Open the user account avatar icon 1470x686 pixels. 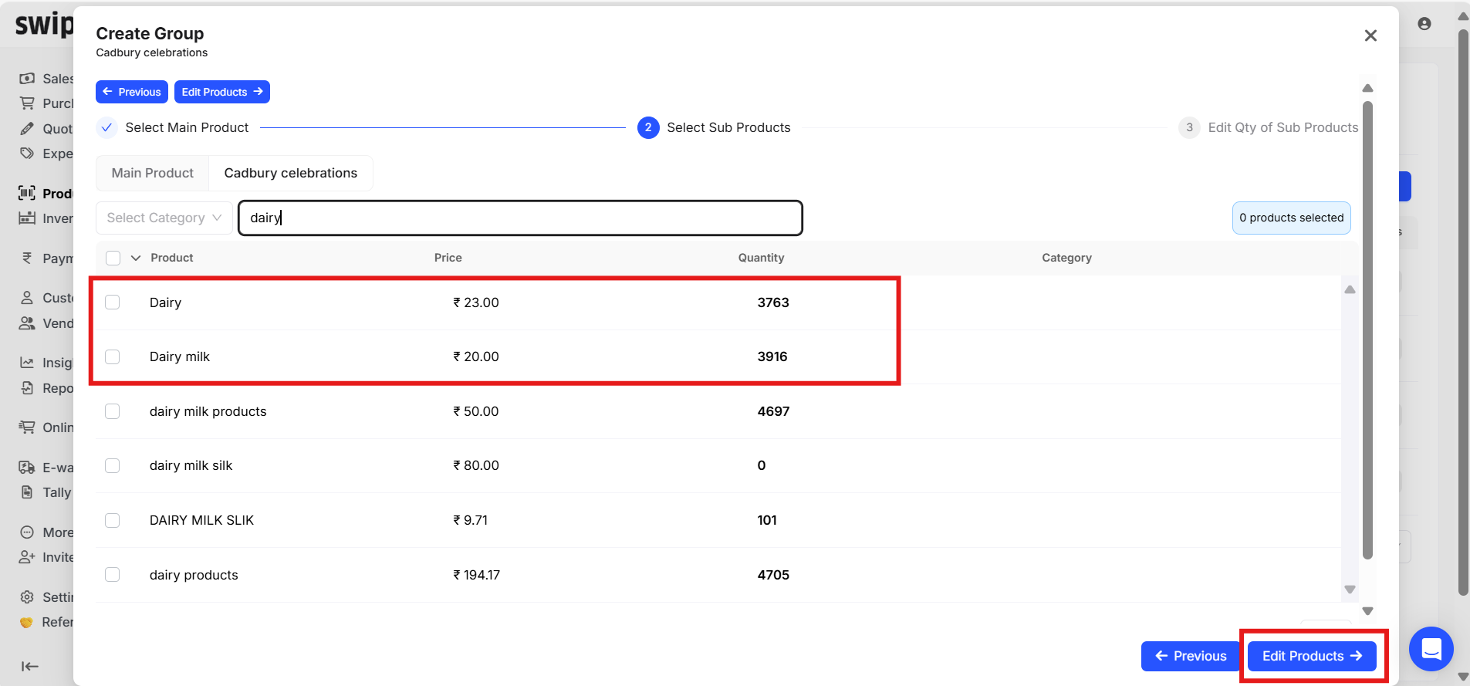1424,24
